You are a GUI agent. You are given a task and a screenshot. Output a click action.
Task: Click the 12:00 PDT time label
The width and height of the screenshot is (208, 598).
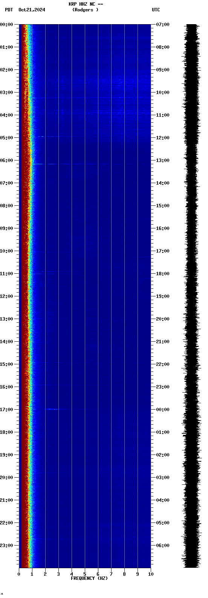click(6, 296)
